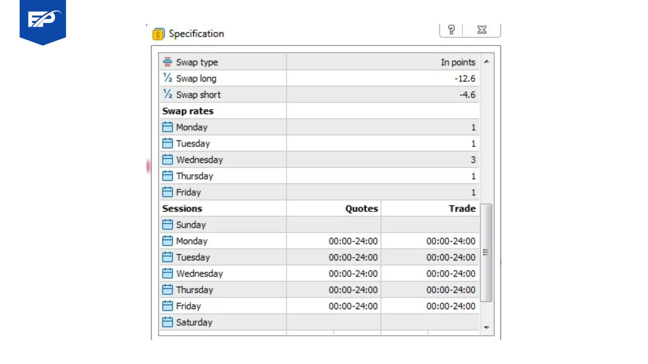Click the vertical scrollbar thumb
Image resolution: width=648 pixels, height=364 pixels.
[x=486, y=252]
